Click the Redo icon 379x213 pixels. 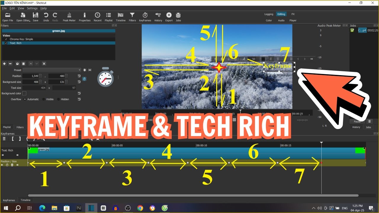(x=55, y=15)
